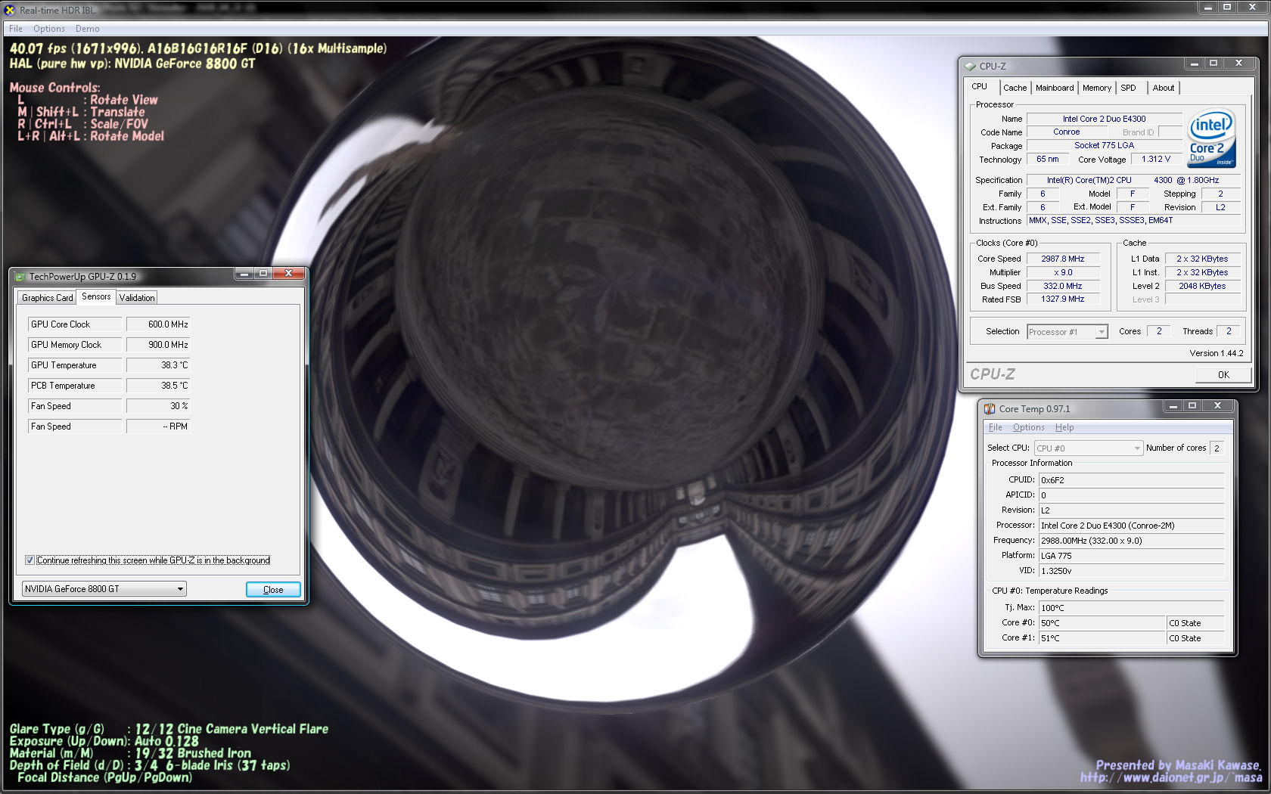Click the Multiplier value x 9.0 in CPU-Z
Screen dimensions: 1271x794
[1062, 272]
